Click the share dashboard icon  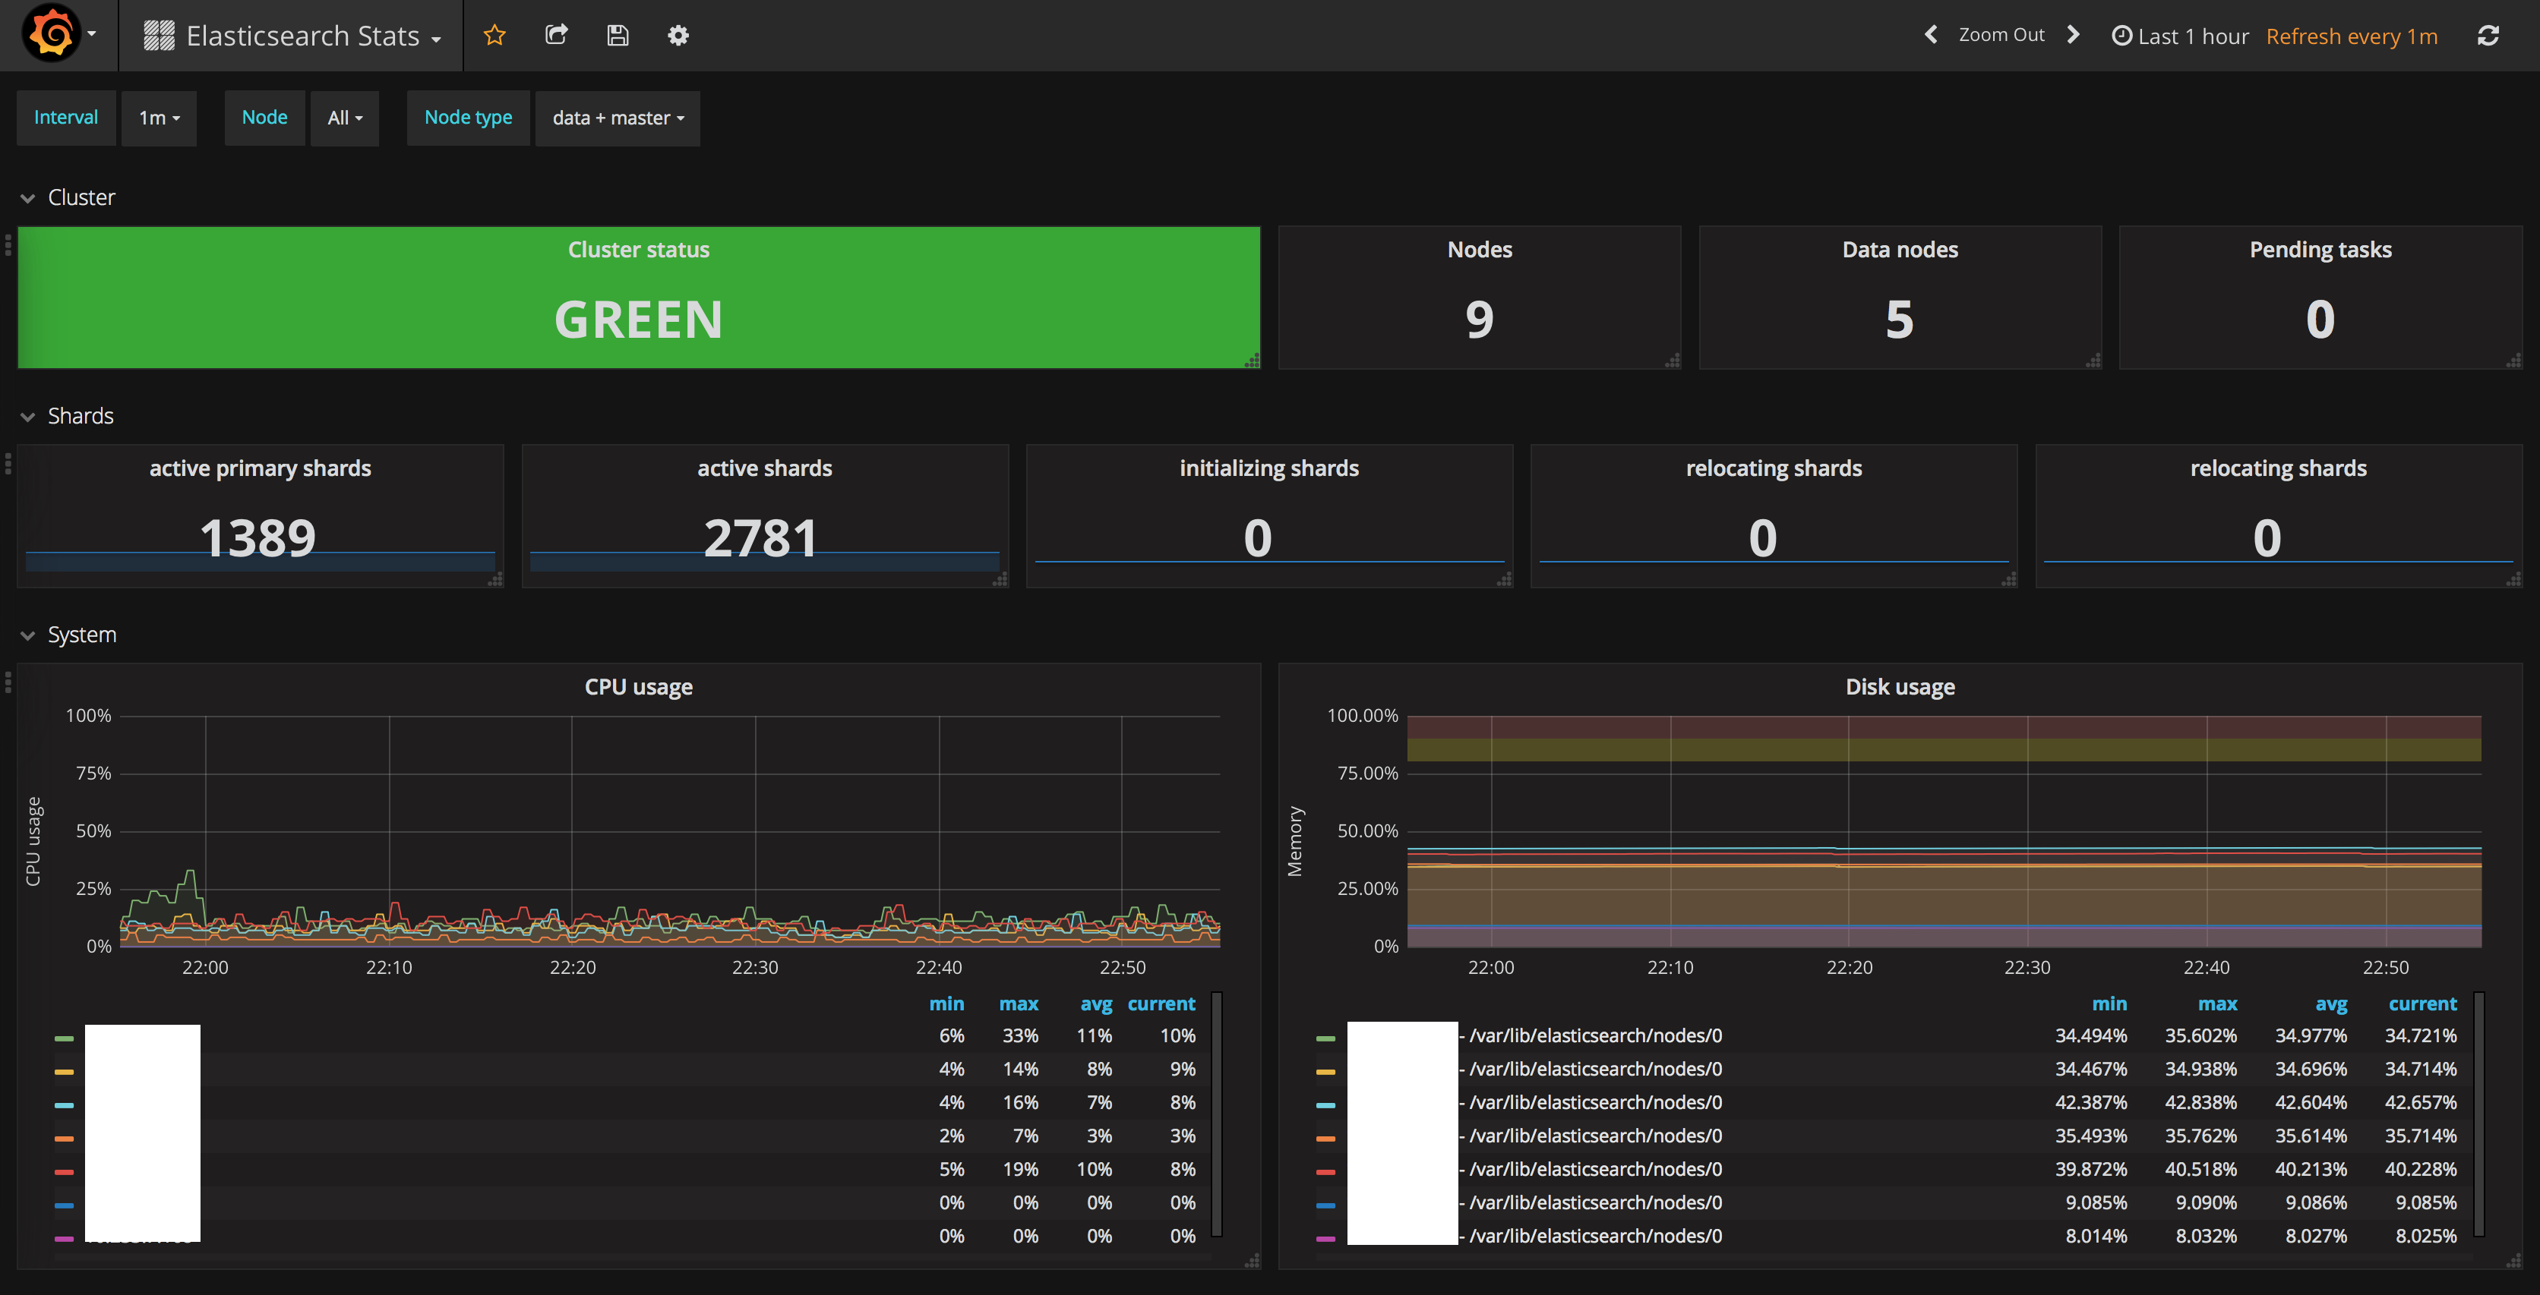(x=556, y=36)
